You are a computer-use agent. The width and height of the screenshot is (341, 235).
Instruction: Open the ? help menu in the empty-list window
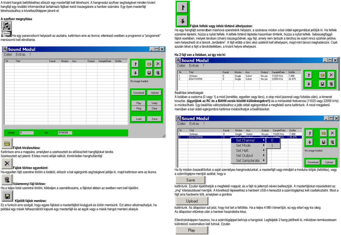point(30,55)
